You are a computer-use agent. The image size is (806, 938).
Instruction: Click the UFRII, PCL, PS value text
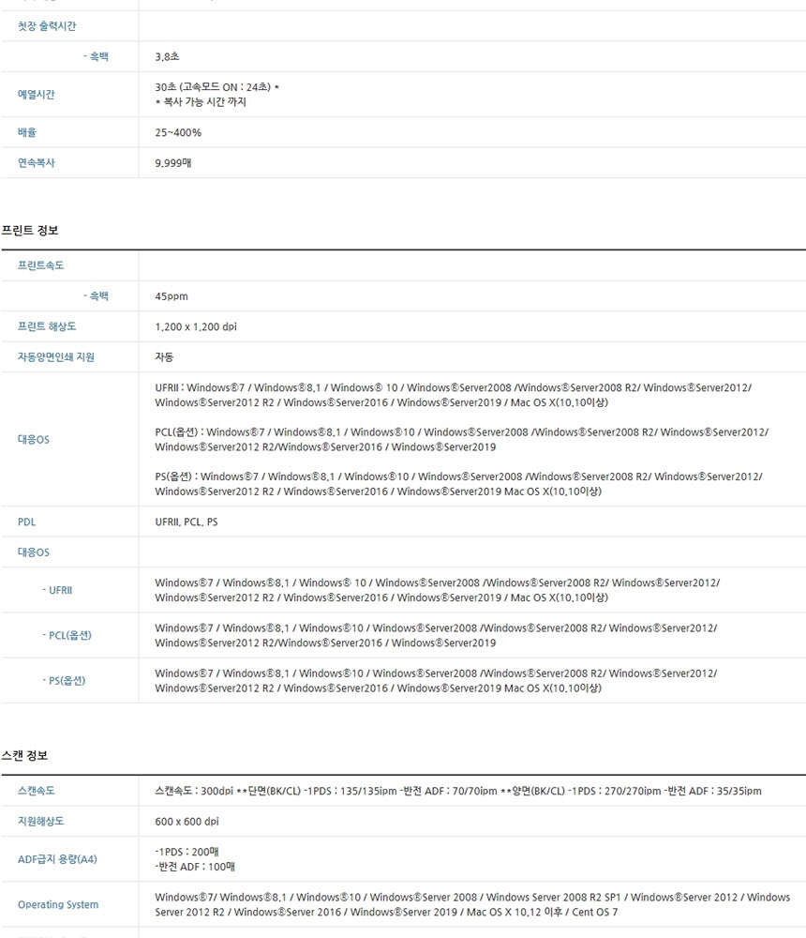pos(187,522)
